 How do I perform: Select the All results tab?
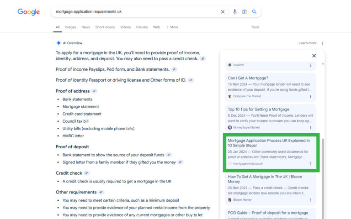[58, 27]
